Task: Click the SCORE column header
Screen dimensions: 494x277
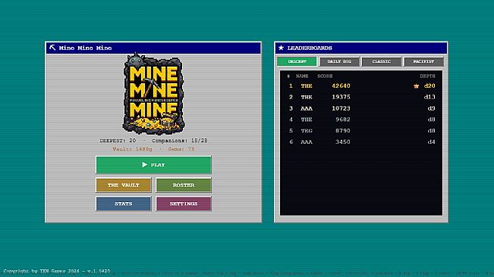Action: [x=325, y=76]
